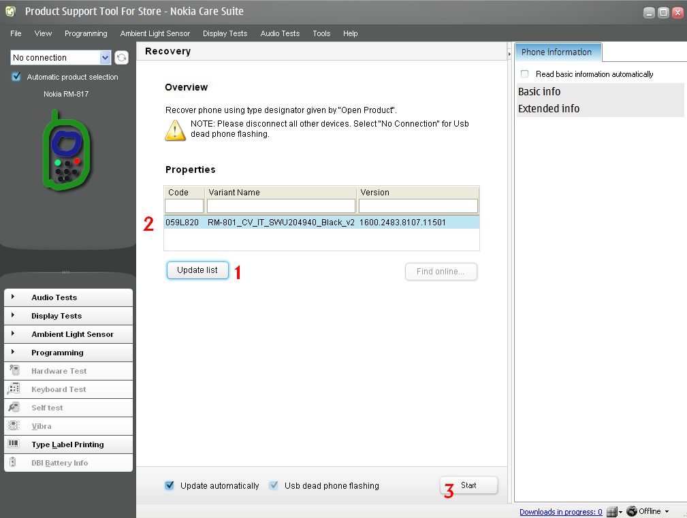The image size is (687, 518).
Task: Open the Programming menu
Action: click(86, 33)
